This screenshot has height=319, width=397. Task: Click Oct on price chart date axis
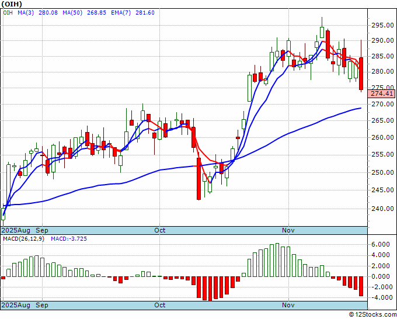[160, 231]
